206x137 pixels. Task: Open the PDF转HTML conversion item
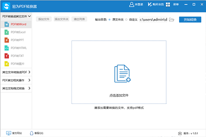[x=16, y=48]
